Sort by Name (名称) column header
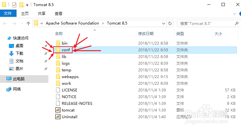 coord(59,33)
